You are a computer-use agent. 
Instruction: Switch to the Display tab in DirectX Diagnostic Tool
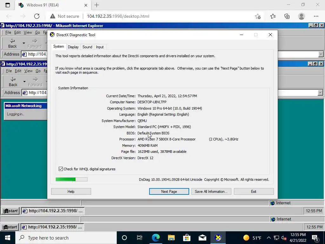pos(73,47)
